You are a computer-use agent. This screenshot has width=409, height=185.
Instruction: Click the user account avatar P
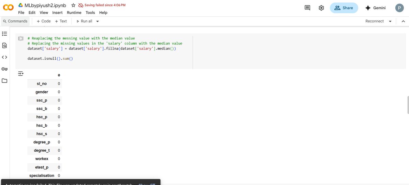[399, 8]
